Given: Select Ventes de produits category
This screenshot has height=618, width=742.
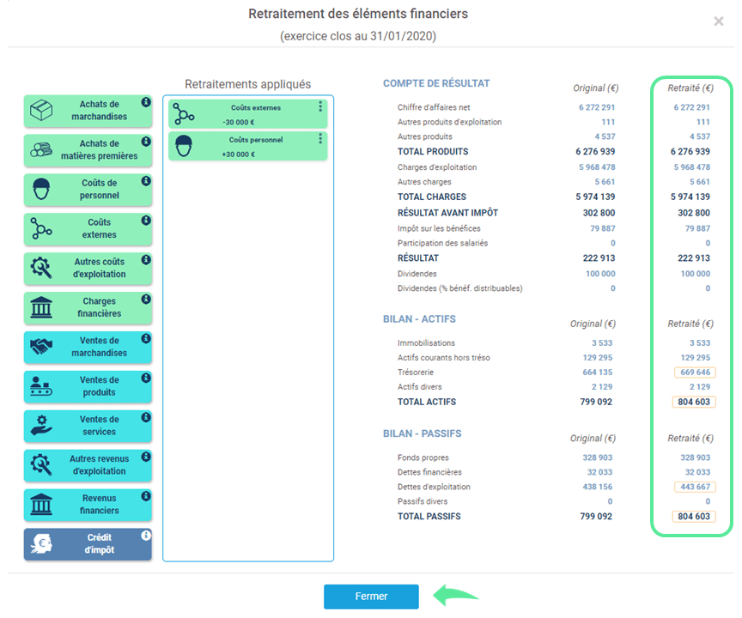Looking at the screenshot, I should click(x=88, y=387).
